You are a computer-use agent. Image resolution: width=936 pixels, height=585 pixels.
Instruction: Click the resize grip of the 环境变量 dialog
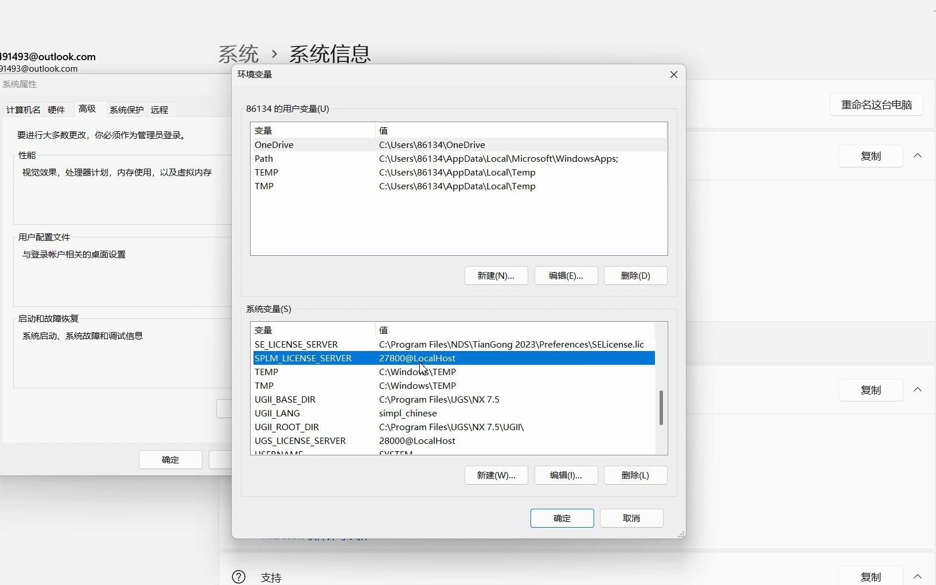point(680,534)
